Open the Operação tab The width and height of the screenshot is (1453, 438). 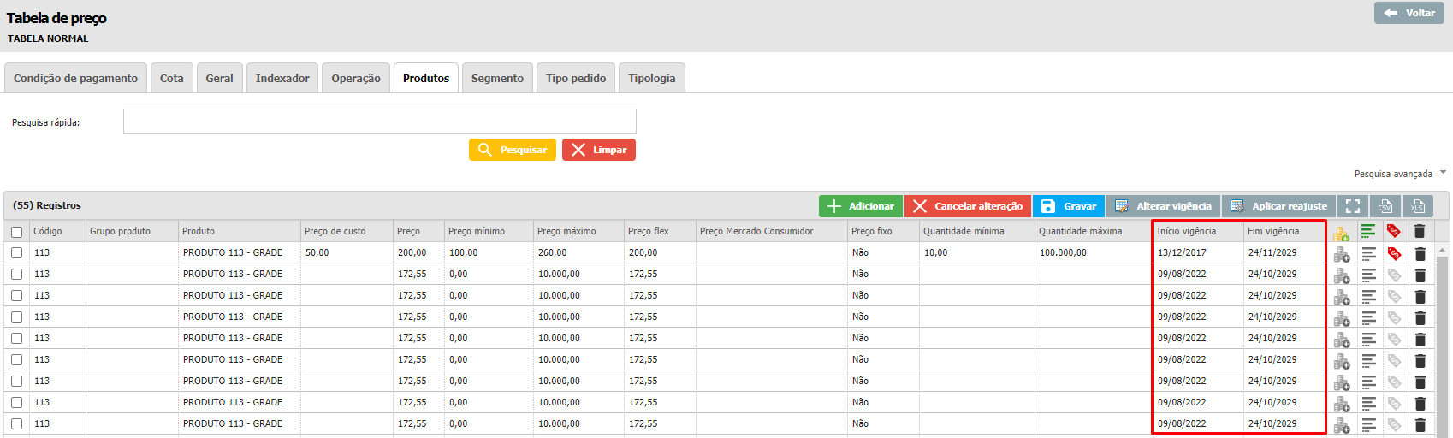[x=356, y=78]
